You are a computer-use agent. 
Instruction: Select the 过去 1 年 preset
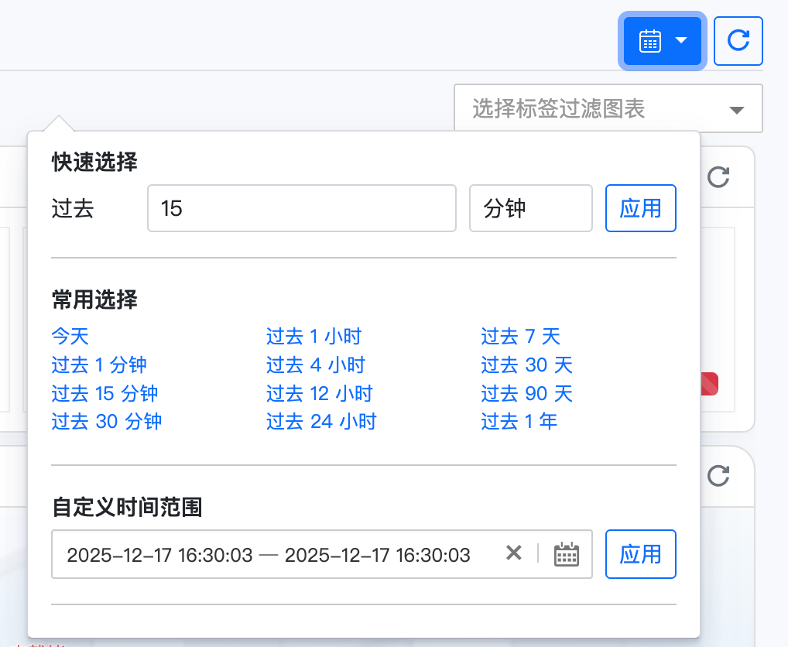[x=519, y=422]
